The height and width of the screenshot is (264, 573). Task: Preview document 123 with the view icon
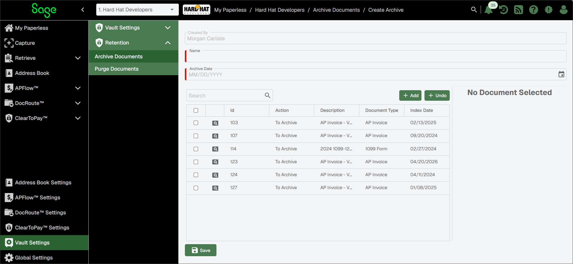(215, 162)
